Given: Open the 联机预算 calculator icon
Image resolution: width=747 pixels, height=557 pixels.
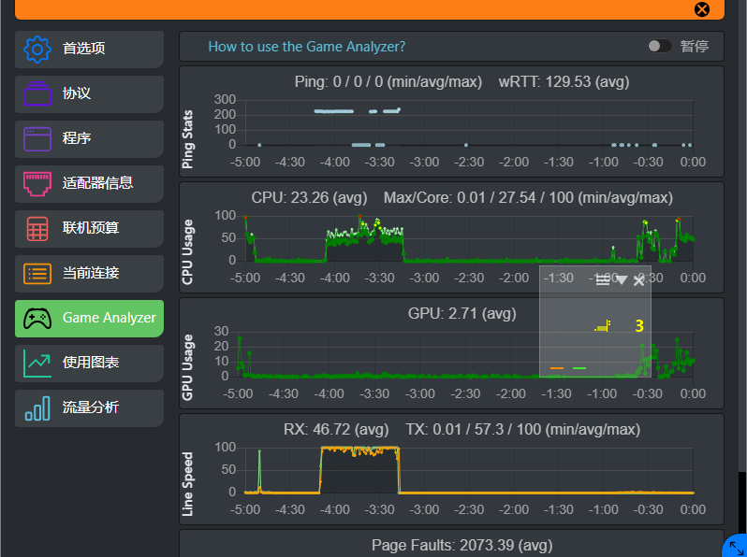Looking at the screenshot, I should (x=37, y=228).
